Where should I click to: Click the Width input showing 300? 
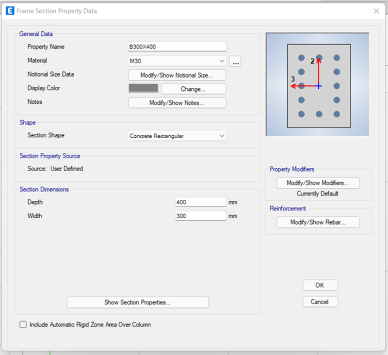(201, 216)
